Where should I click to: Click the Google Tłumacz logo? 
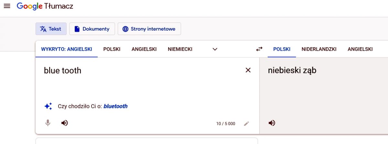(x=45, y=6)
